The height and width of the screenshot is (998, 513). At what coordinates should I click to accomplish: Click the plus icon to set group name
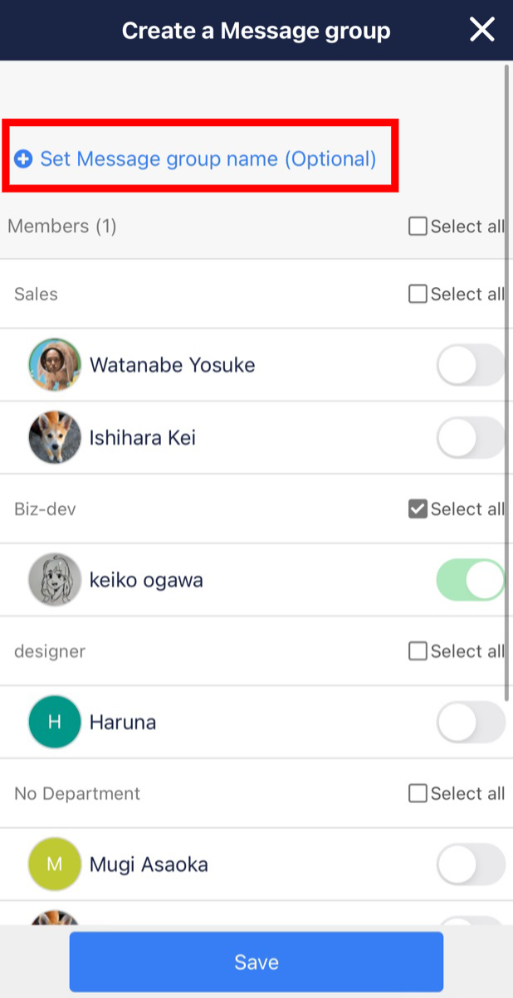tap(25, 158)
